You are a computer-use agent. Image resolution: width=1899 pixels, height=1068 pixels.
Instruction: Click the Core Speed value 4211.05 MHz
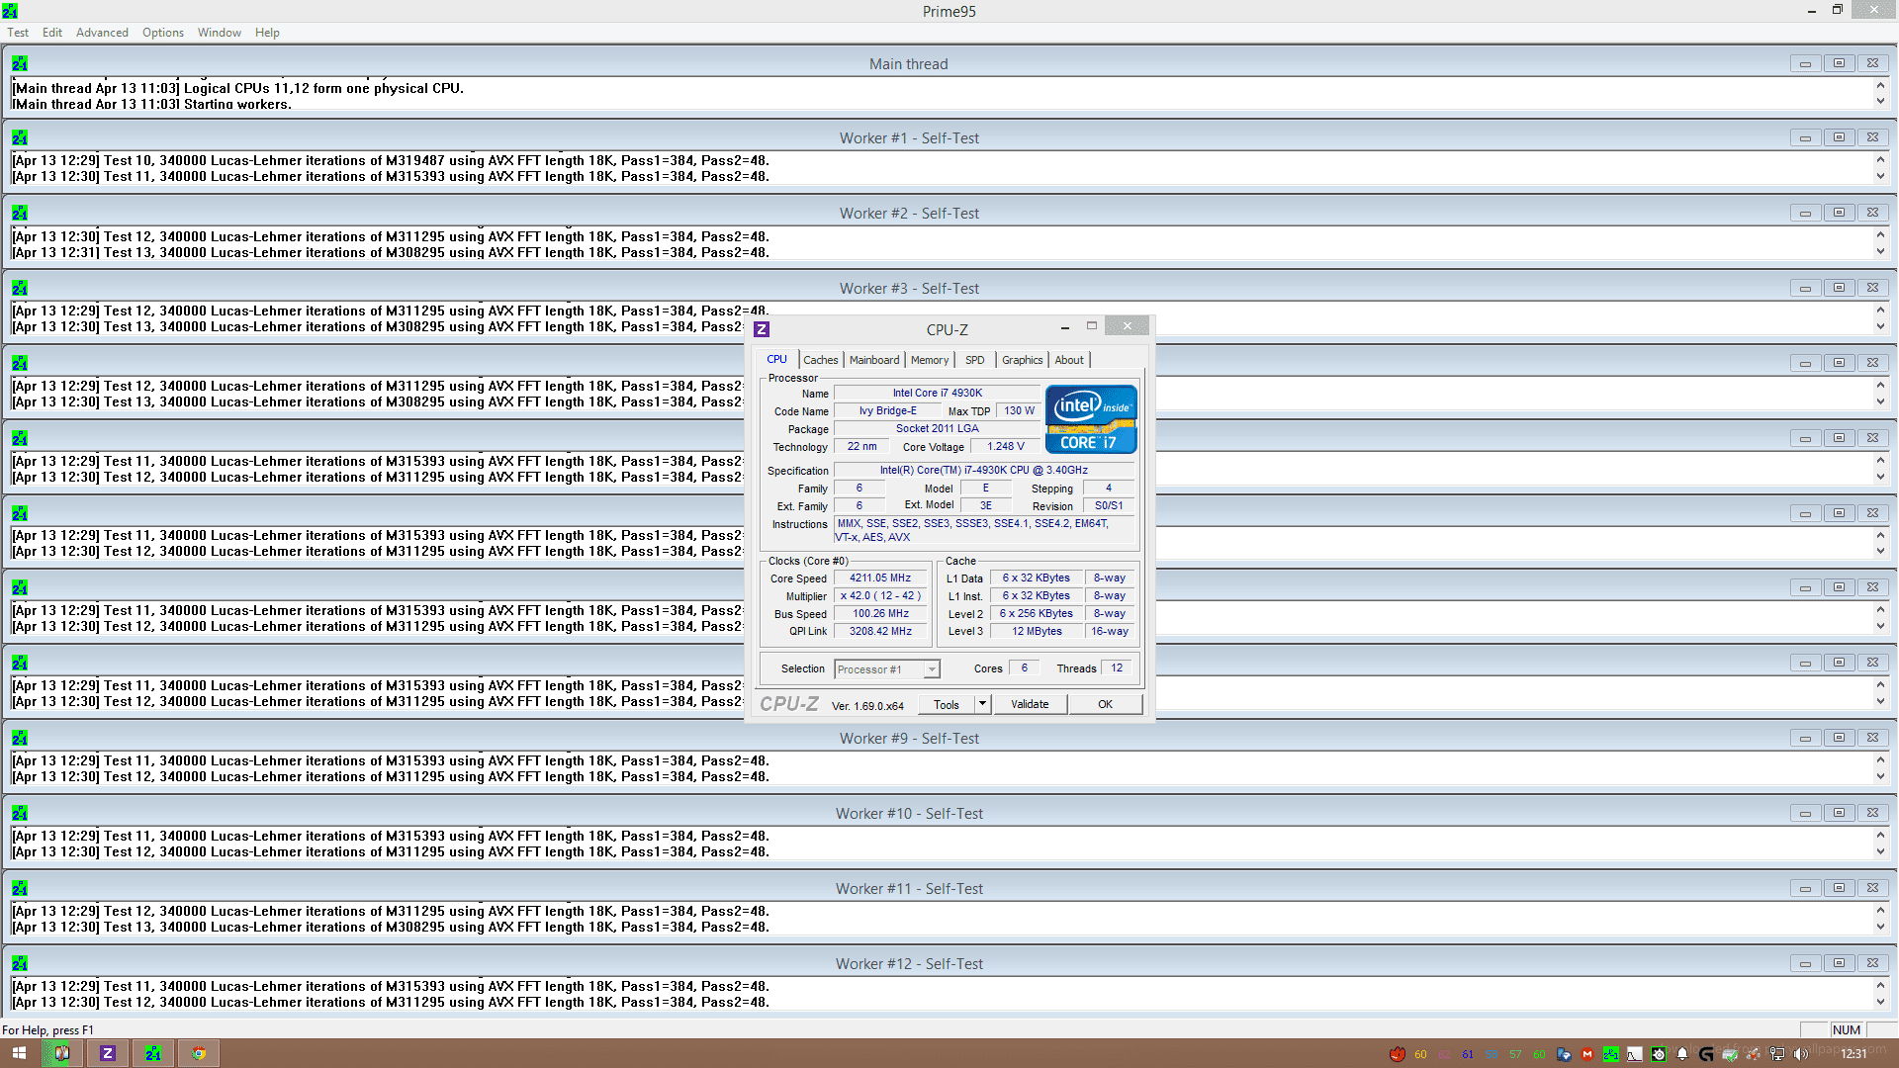[x=880, y=578]
